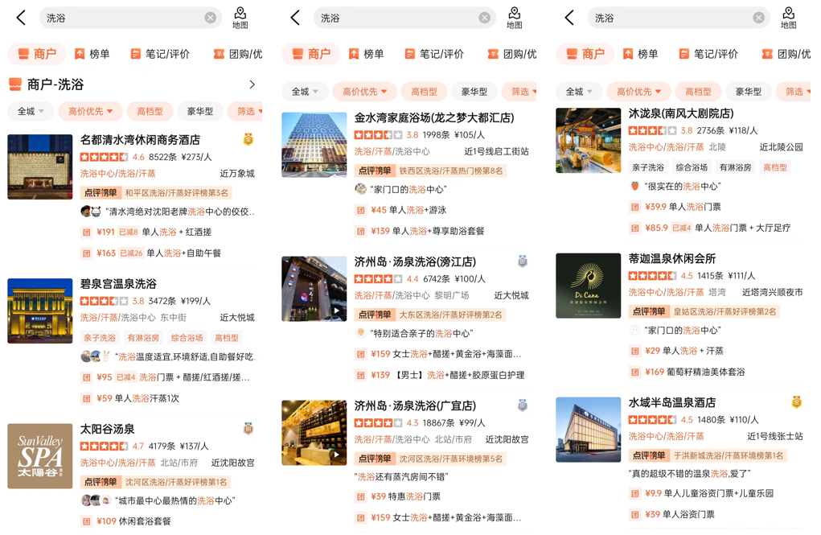Clear the 洗浴 search text on the right screen
821x535 pixels.
pyautogui.click(x=759, y=18)
